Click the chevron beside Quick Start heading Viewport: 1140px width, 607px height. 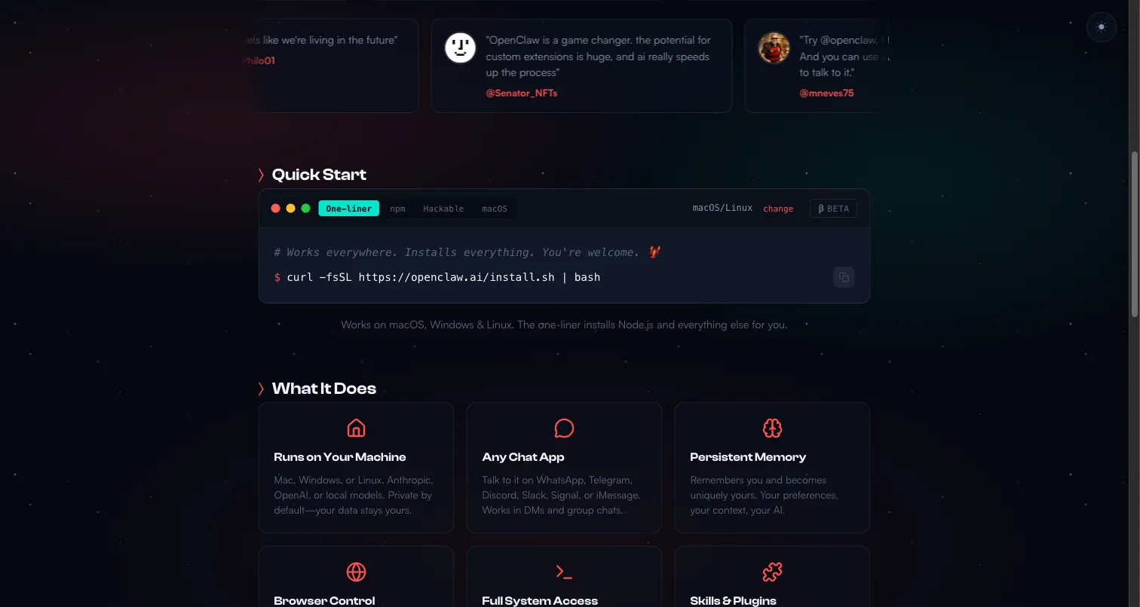pos(261,174)
